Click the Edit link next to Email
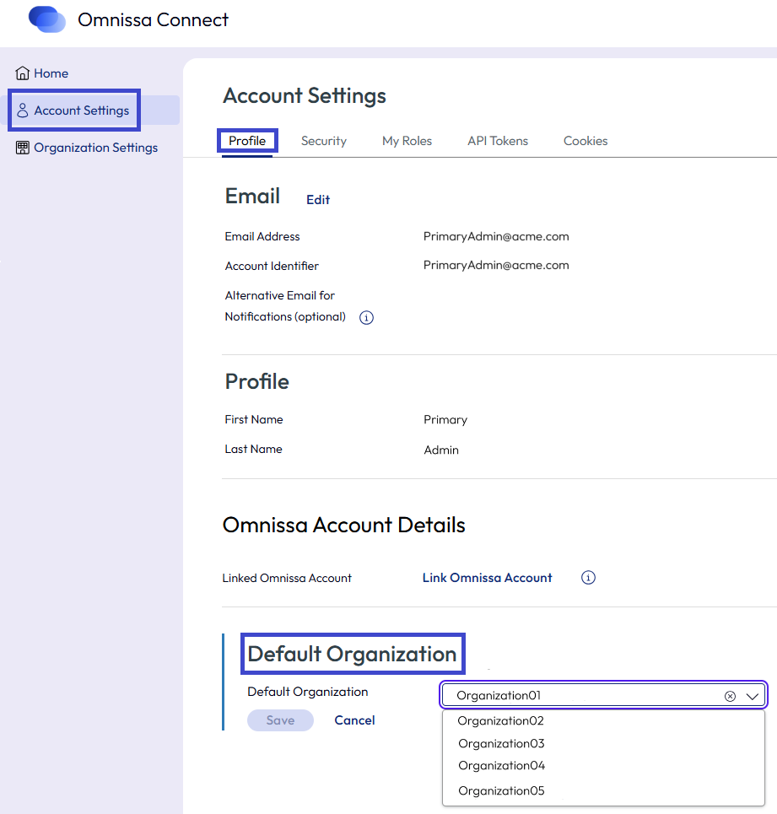This screenshot has width=777, height=814. pos(318,200)
